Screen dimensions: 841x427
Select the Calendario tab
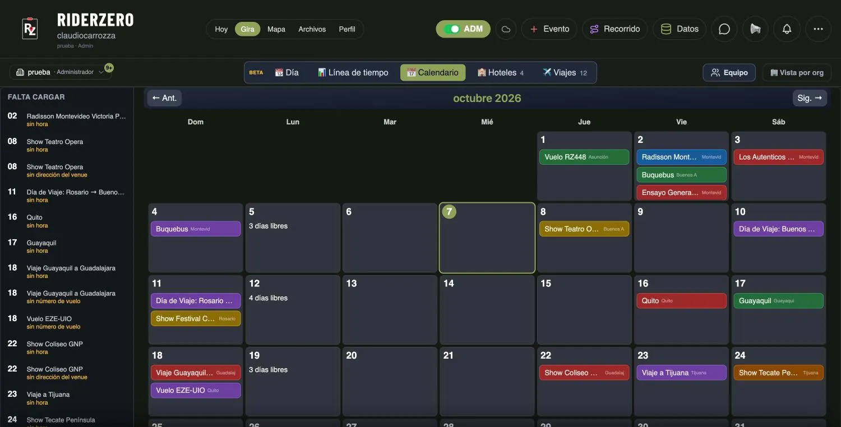[x=433, y=72]
